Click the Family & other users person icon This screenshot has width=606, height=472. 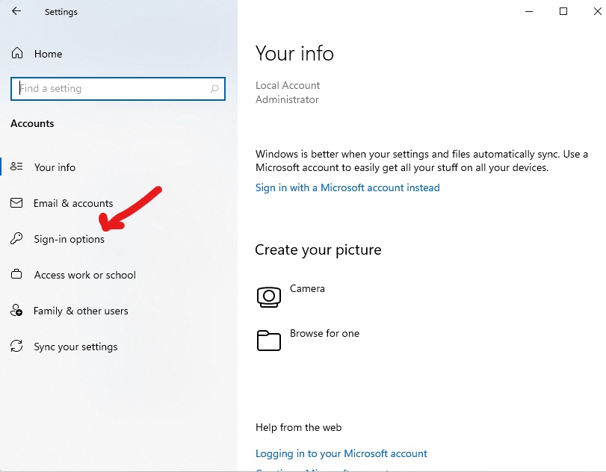click(x=17, y=311)
